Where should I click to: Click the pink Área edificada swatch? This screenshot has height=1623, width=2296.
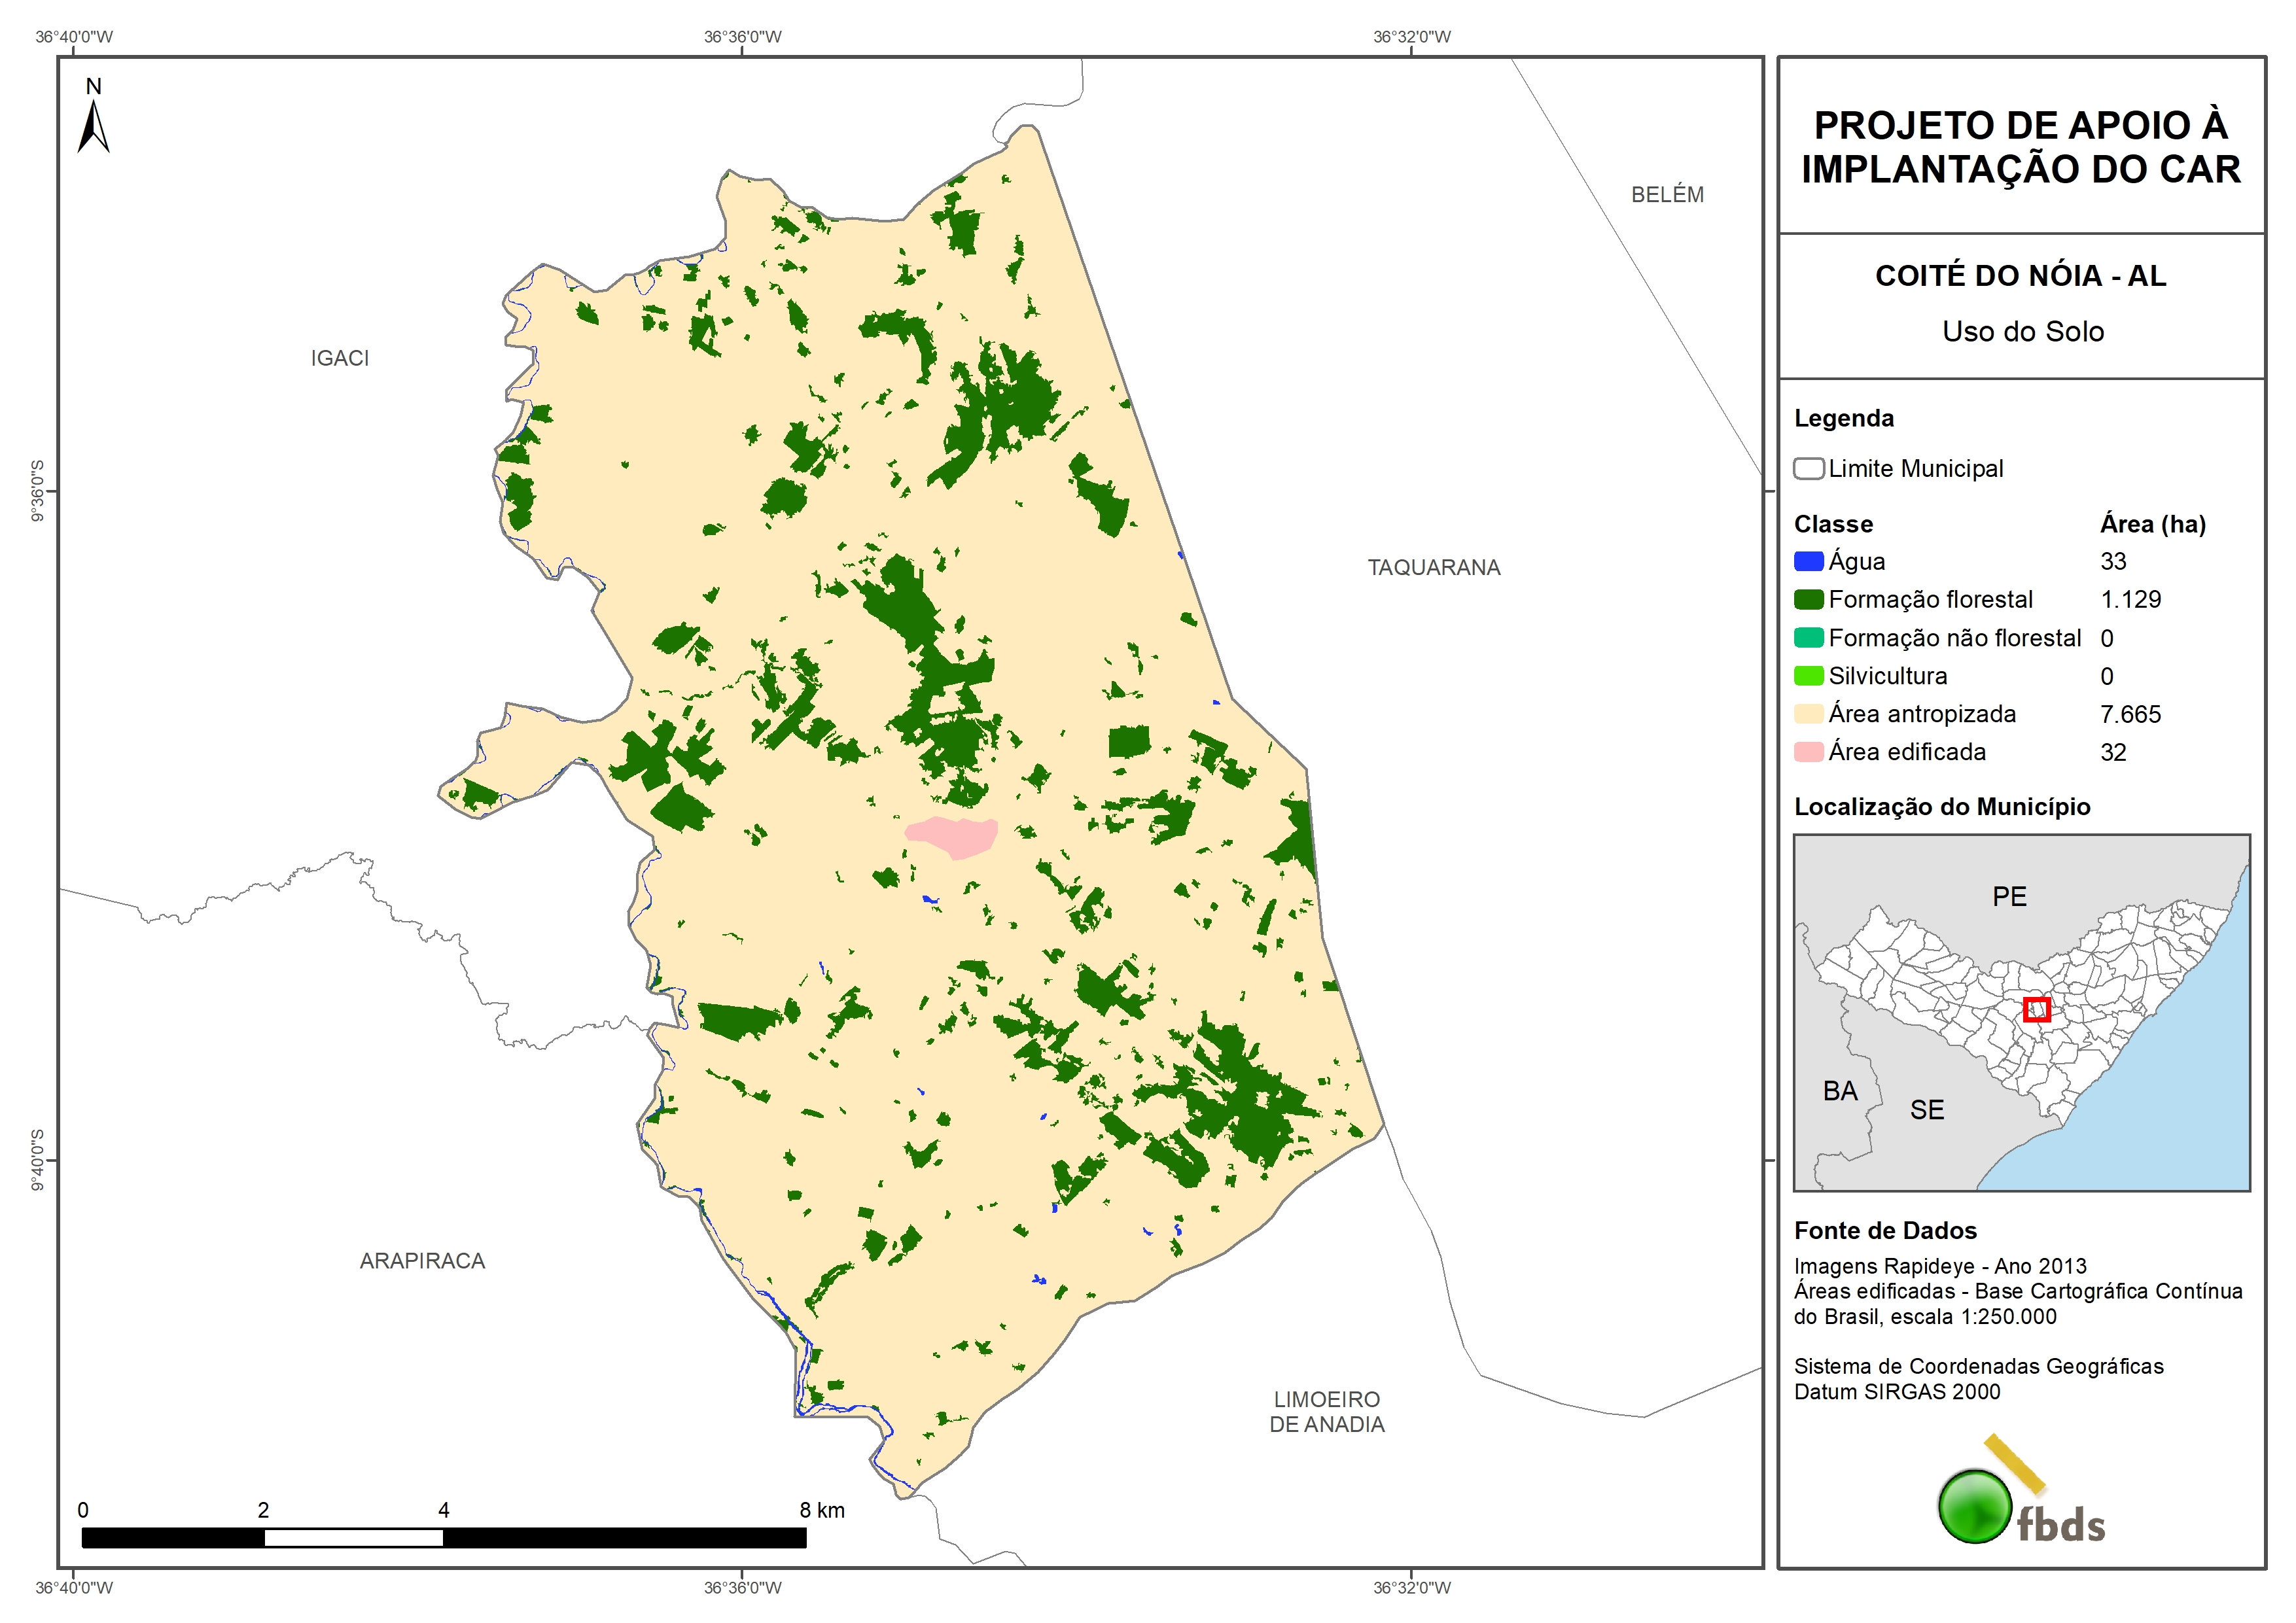[x=1808, y=752]
